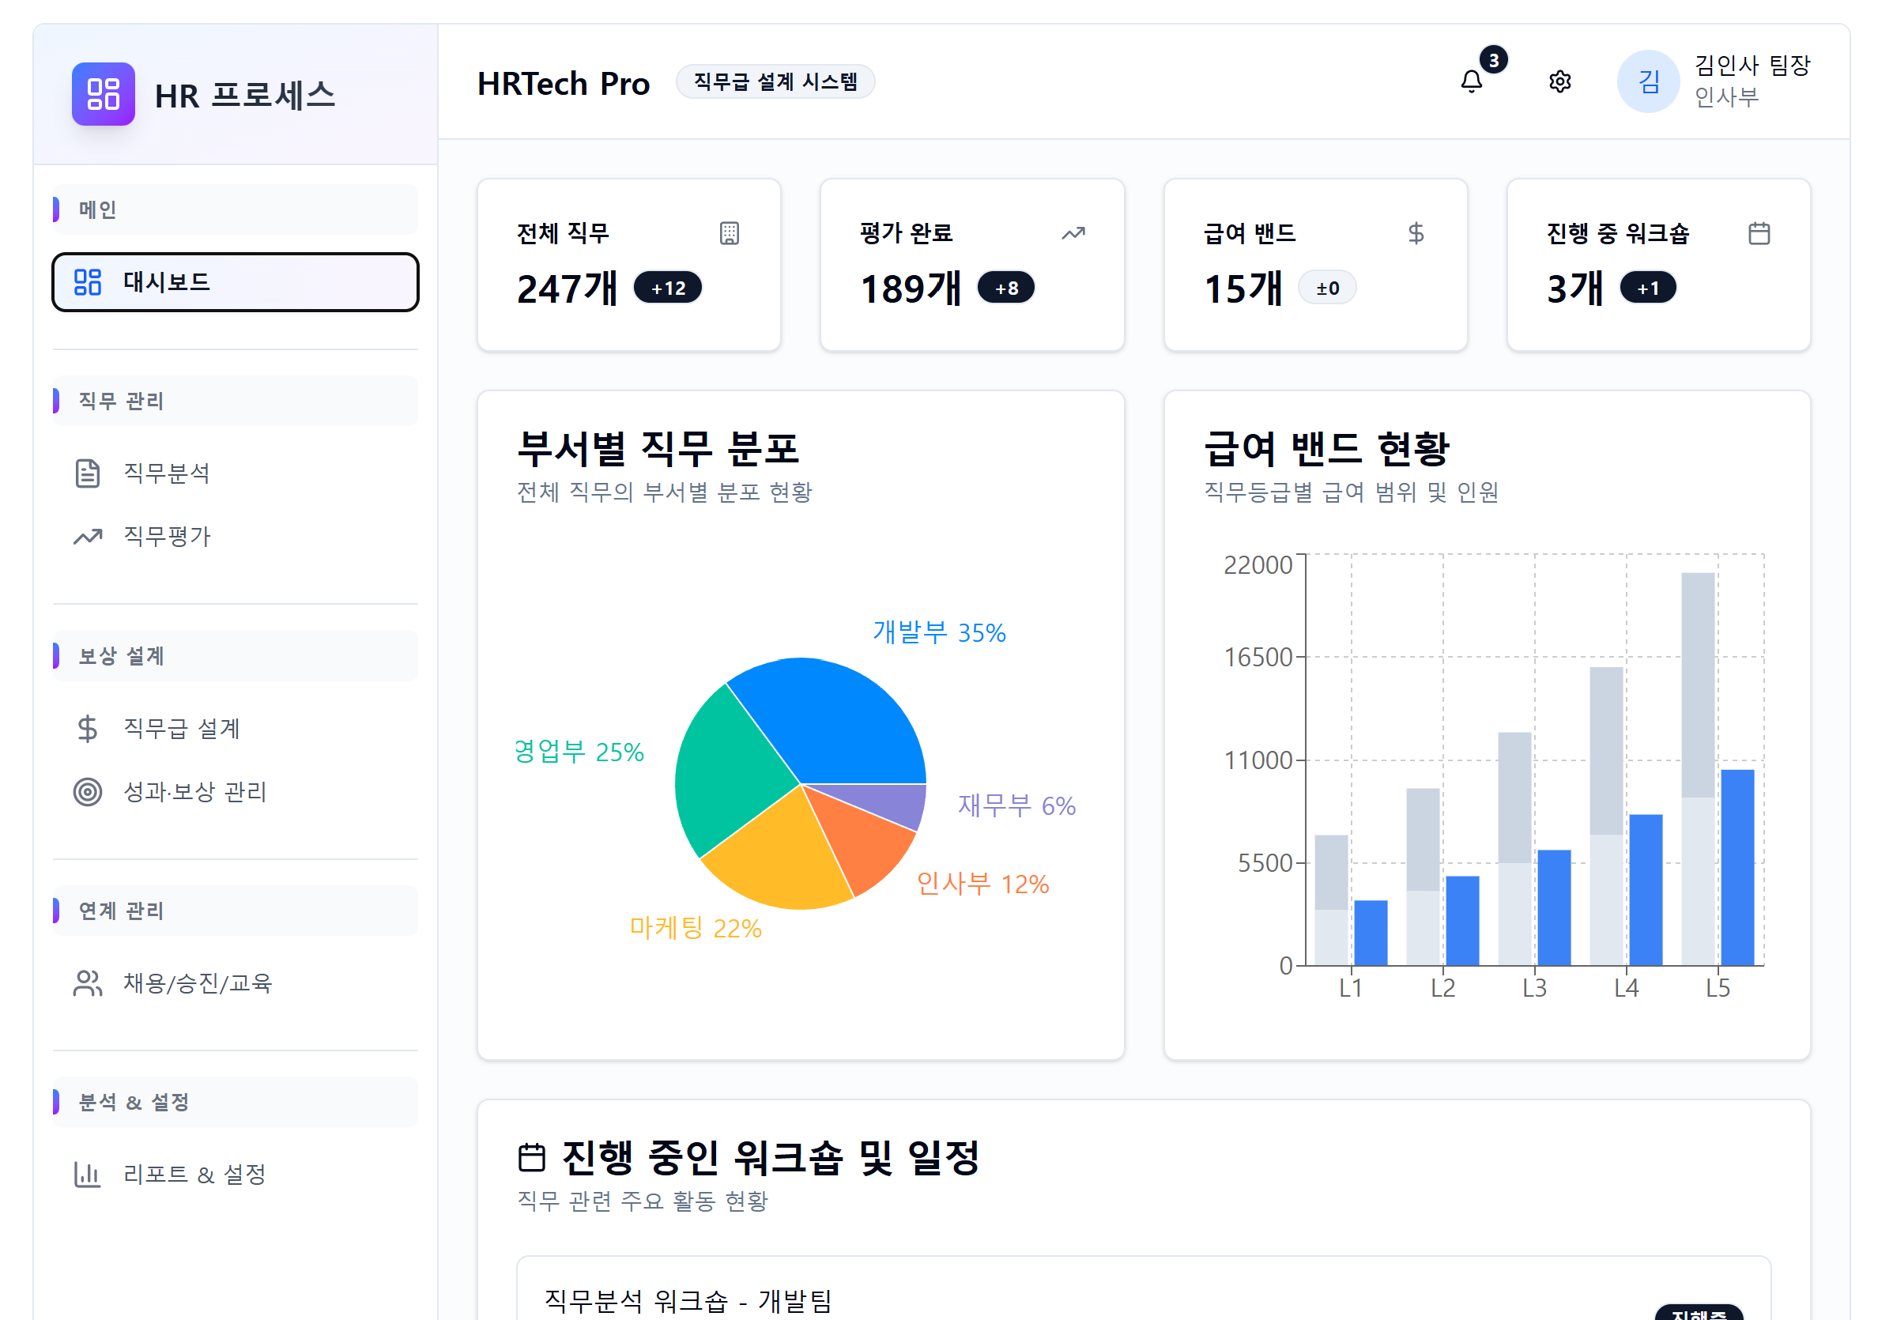The width and height of the screenshot is (1878, 1320).
Task: Click the 보상 설계 section header
Action: click(x=123, y=655)
